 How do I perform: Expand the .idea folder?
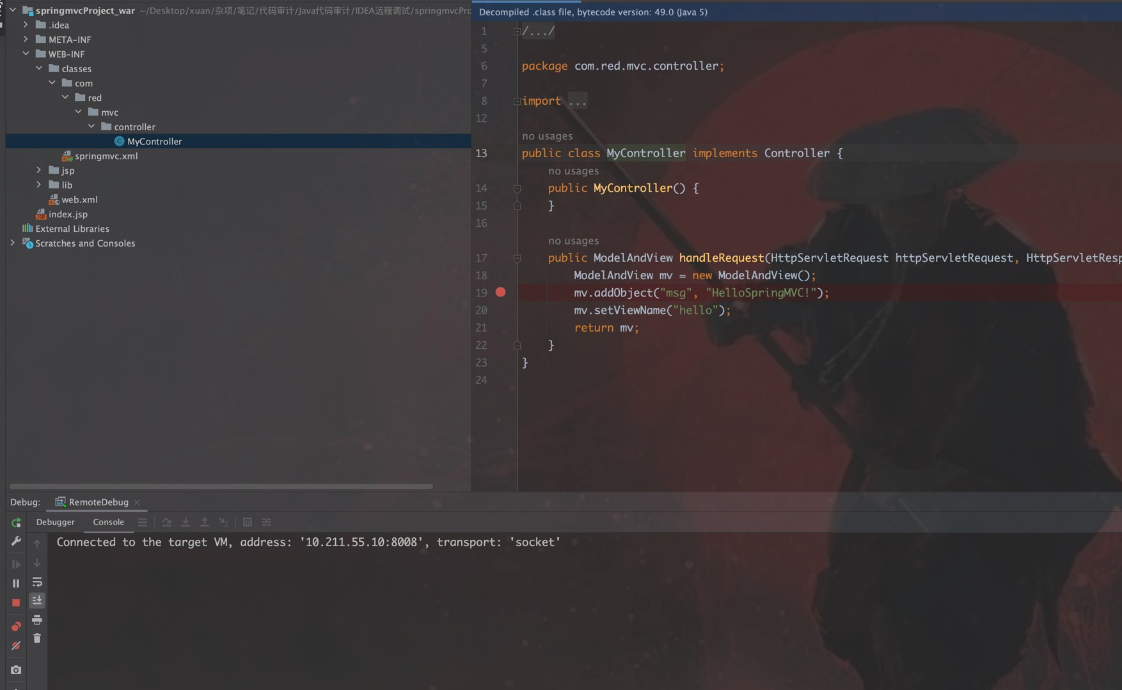click(26, 25)
